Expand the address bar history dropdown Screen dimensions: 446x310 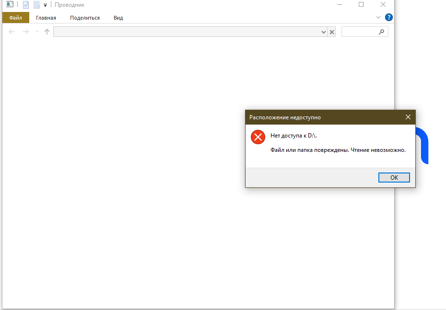coord(323,32)
